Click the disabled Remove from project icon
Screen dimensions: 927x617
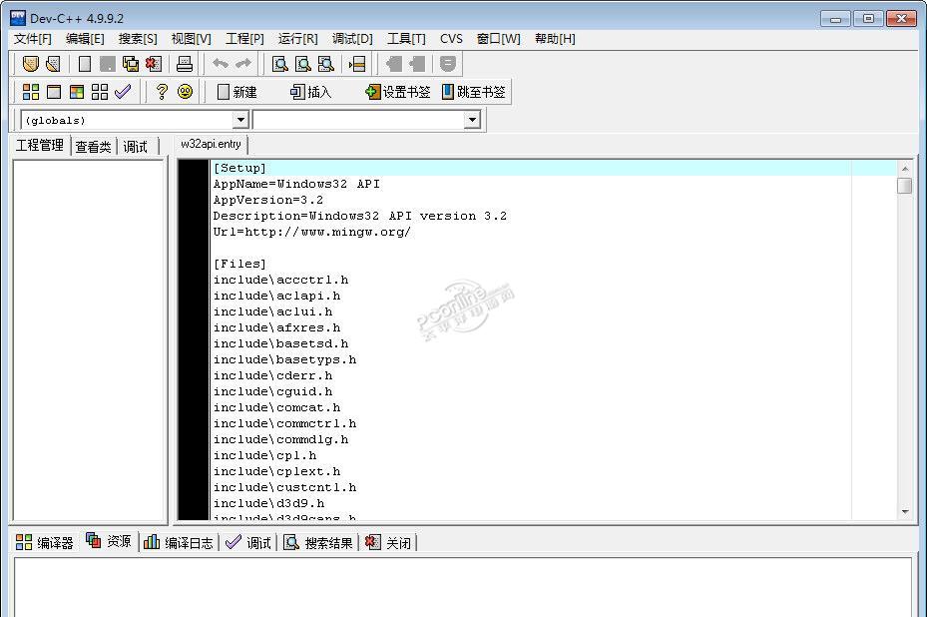coord(417,64)
